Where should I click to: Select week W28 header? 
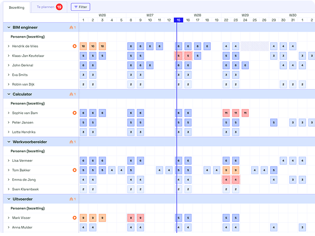click(198, 15)
